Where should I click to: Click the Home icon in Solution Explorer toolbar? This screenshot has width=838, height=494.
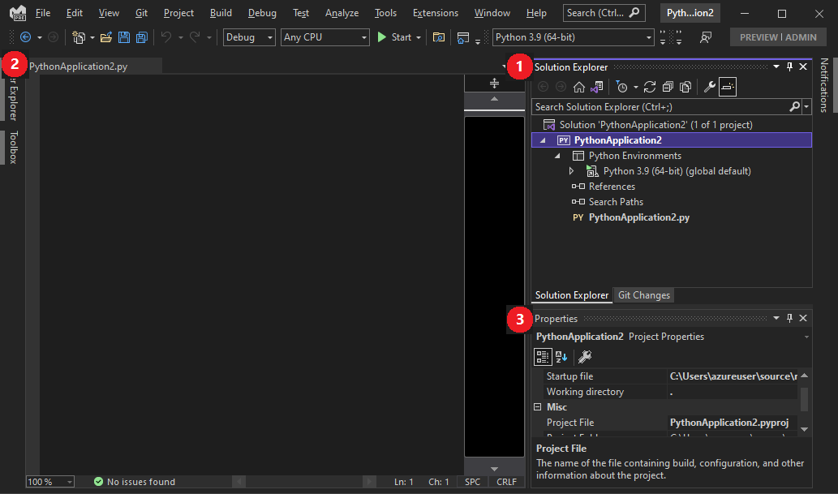tap(579, 87)
